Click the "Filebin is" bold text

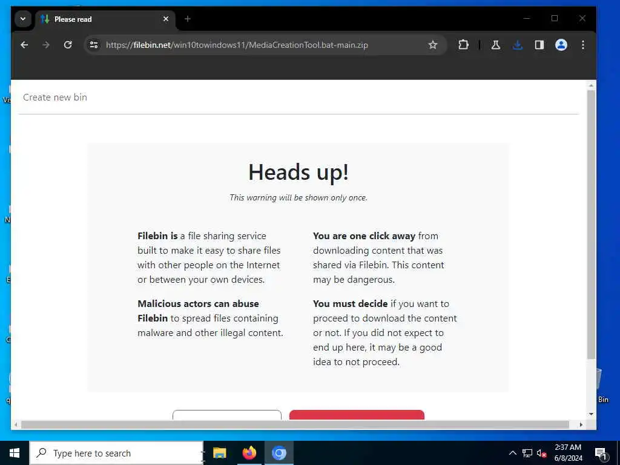pyautogui.click(x=157, y=236)
